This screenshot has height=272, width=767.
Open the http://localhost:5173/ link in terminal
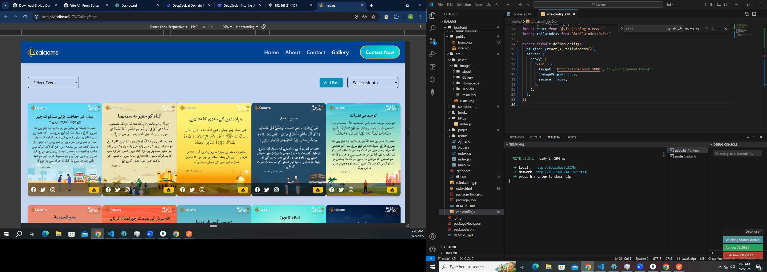click(x=556, y=167)
